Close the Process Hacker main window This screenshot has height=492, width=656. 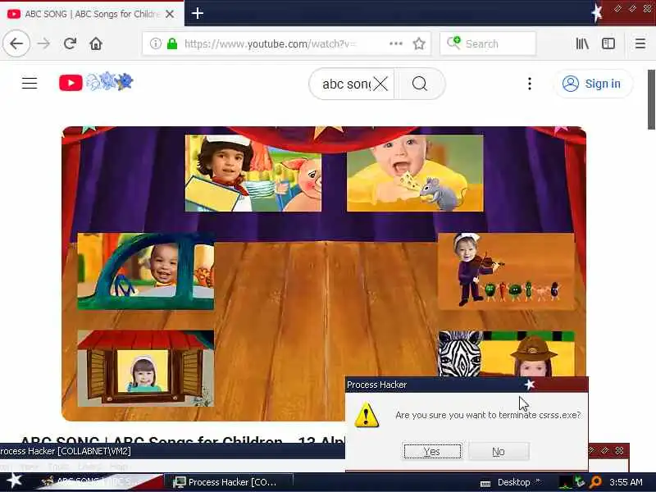tap(619, 450)
